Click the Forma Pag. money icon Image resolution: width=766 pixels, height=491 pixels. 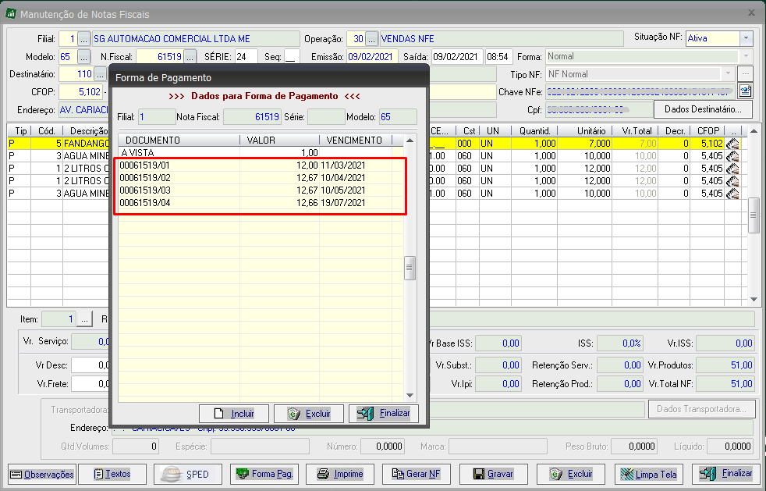(x=243, y=473)
